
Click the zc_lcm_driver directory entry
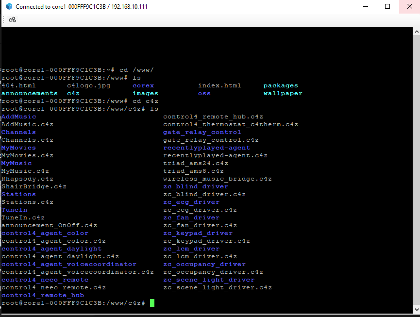[x=191, y=249]
